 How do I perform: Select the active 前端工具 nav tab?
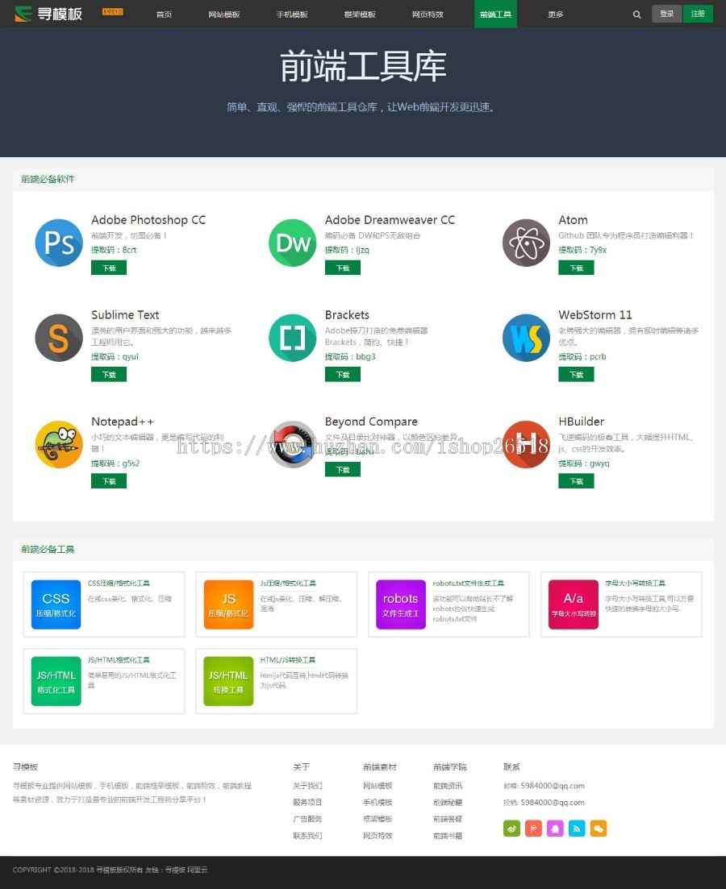495,15
